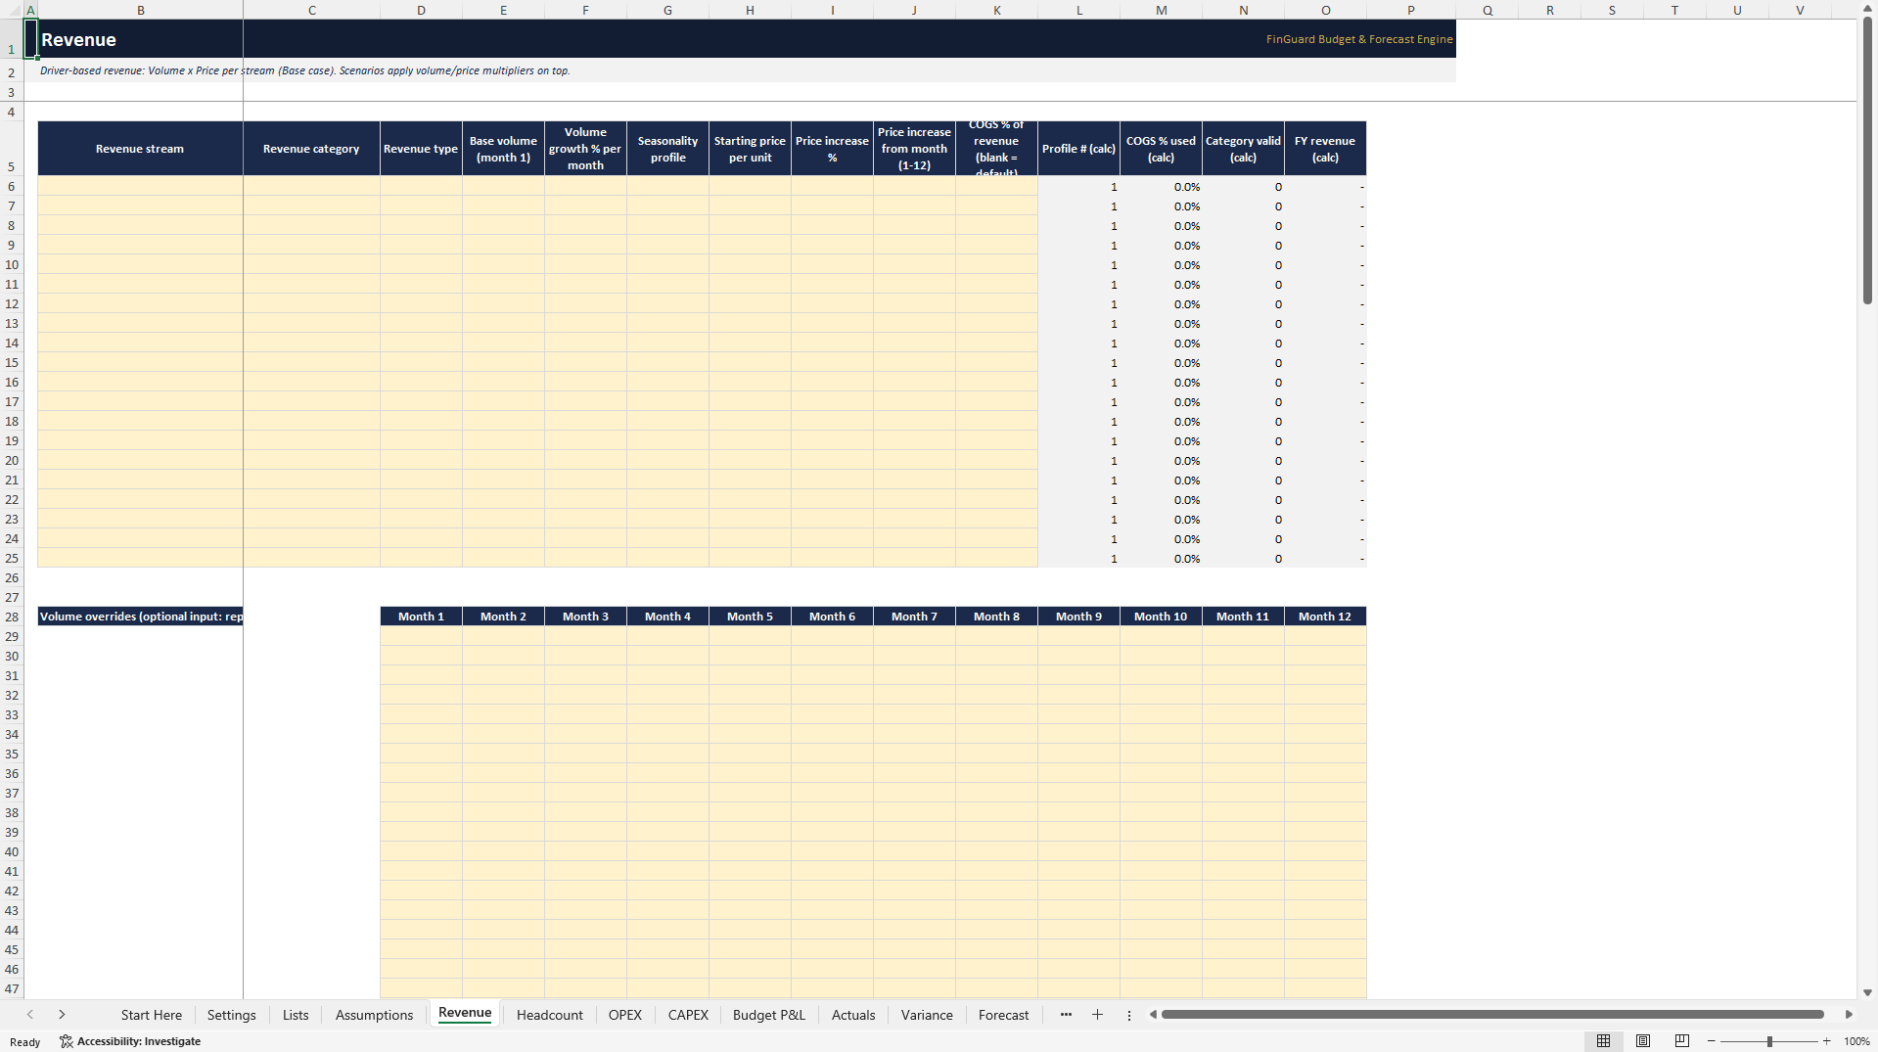Click horizontal scrollbar right arrow
The image size is (1878, 1052).
pyautogui.click(x=1849, y=1015)
